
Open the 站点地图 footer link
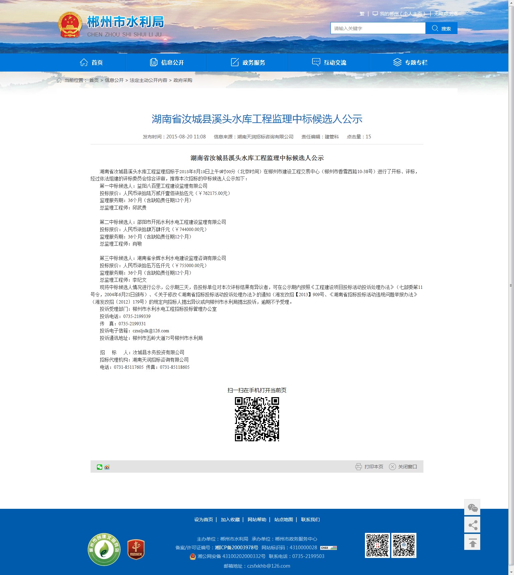coord(283,520)
